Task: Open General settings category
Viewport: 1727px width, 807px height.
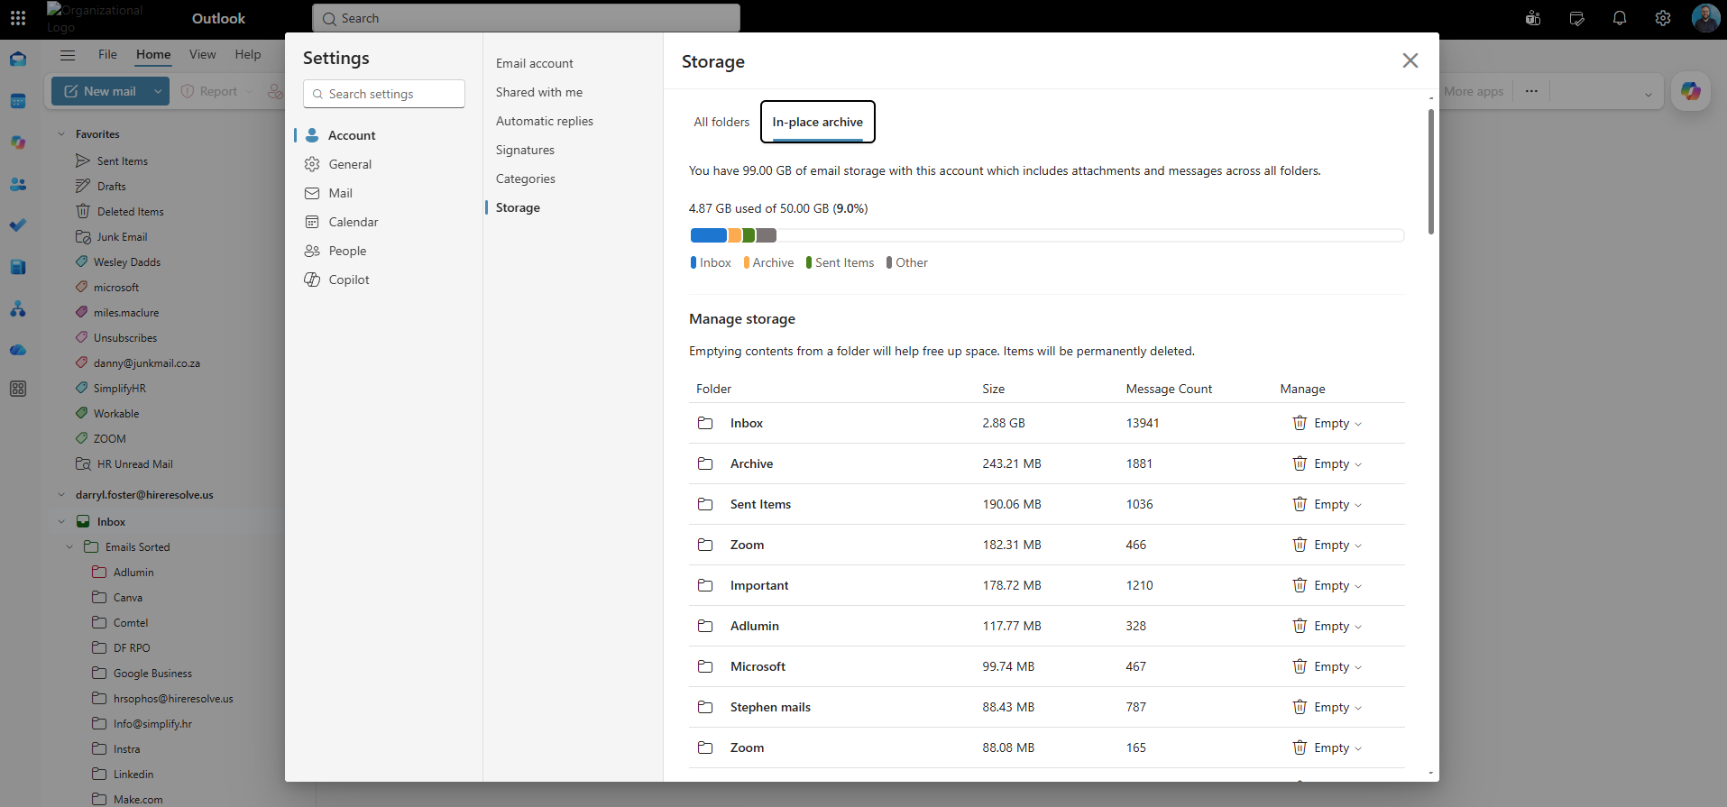Action: click(384, 164)
